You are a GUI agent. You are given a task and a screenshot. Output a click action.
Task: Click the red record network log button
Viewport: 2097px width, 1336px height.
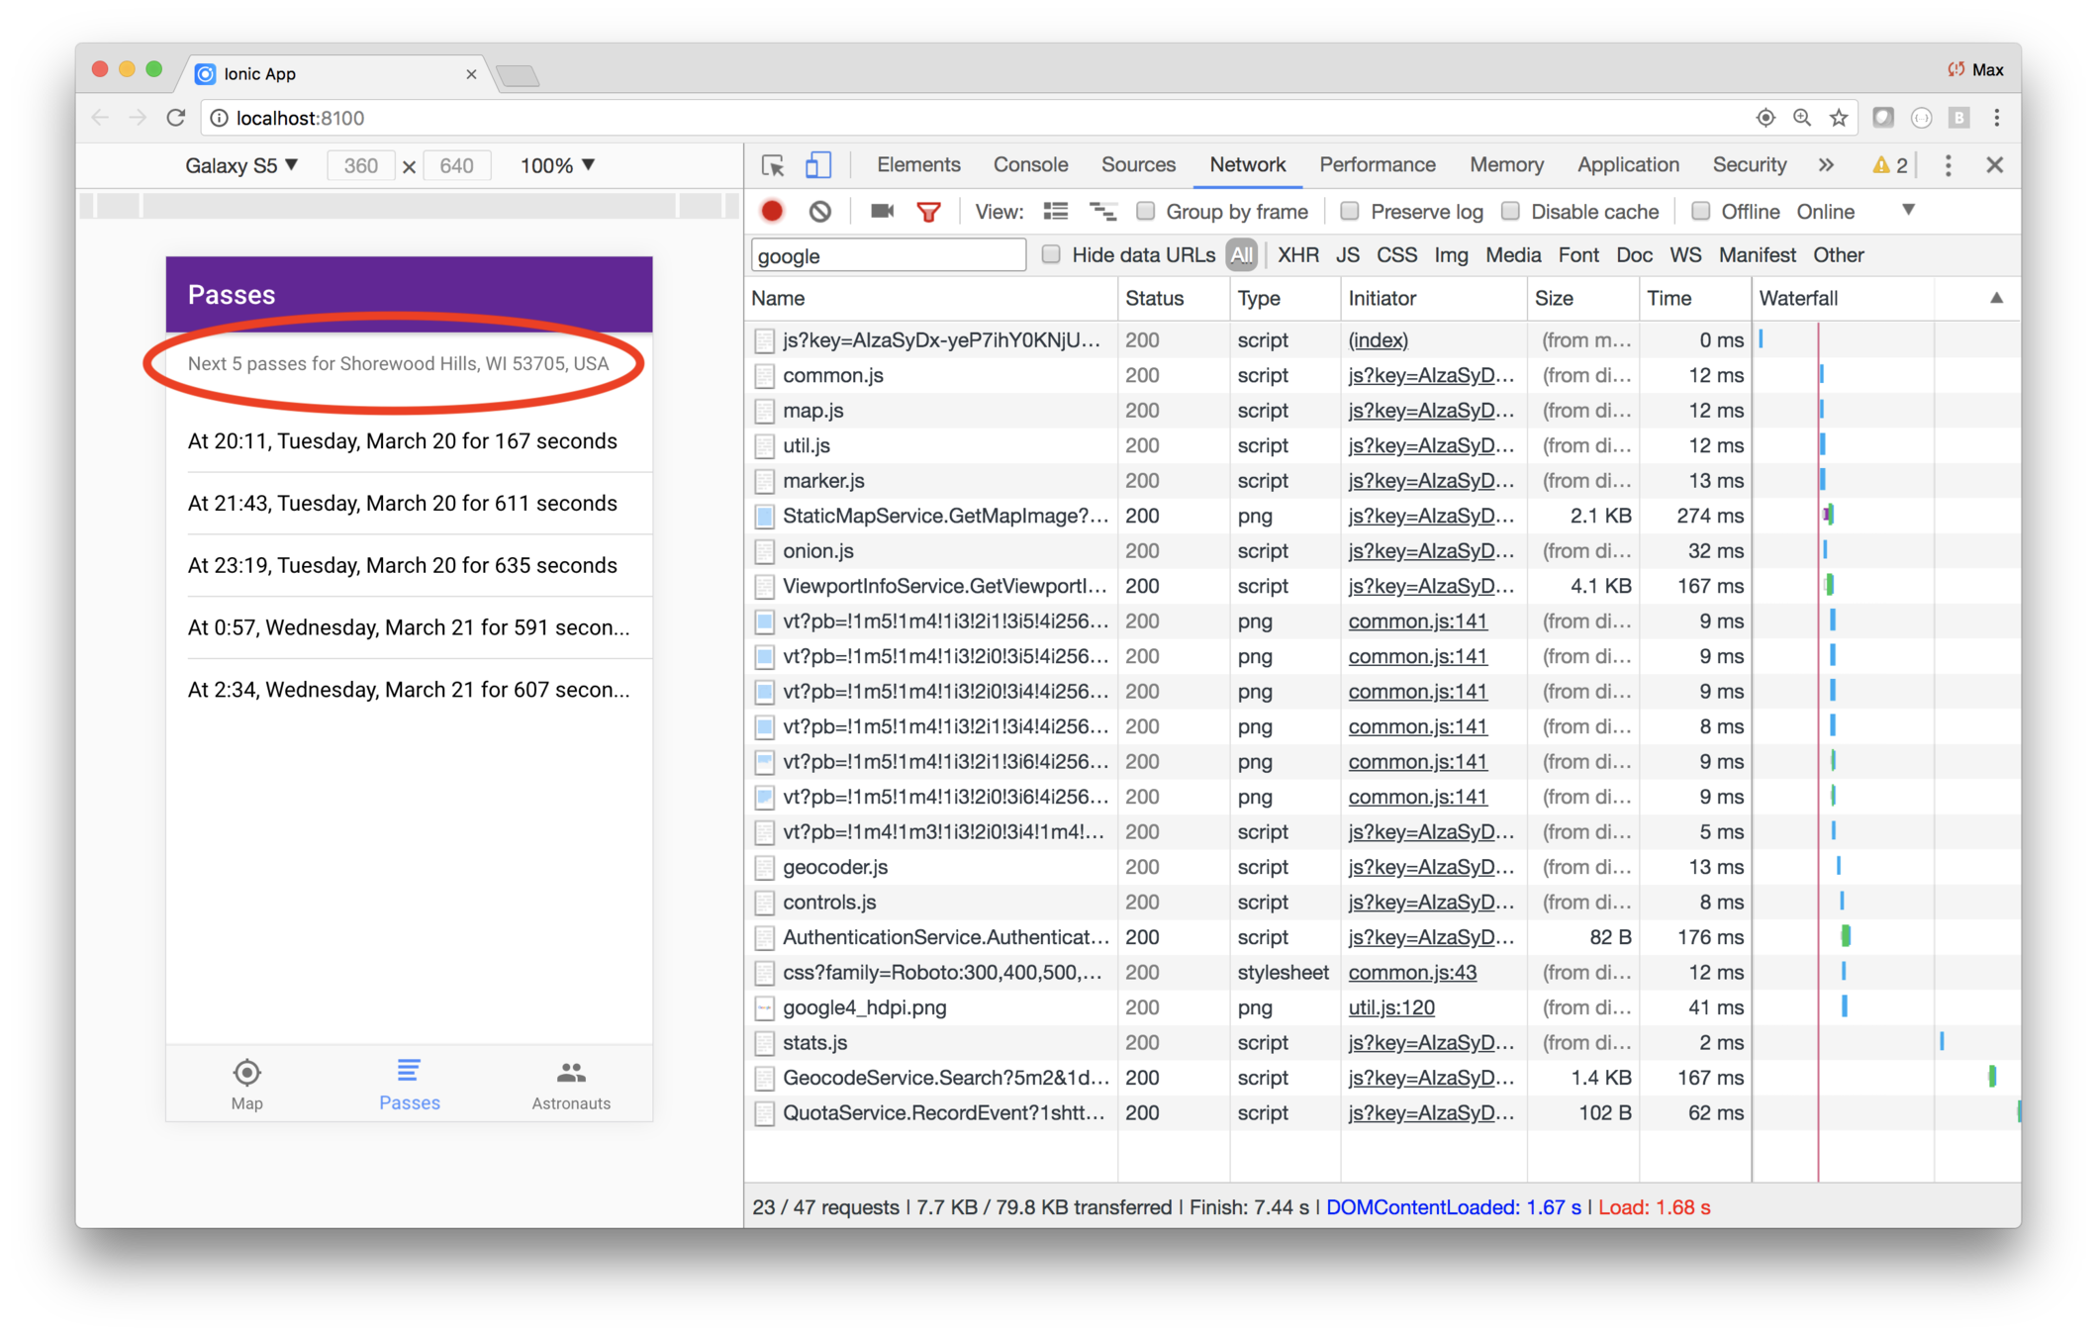772,211
